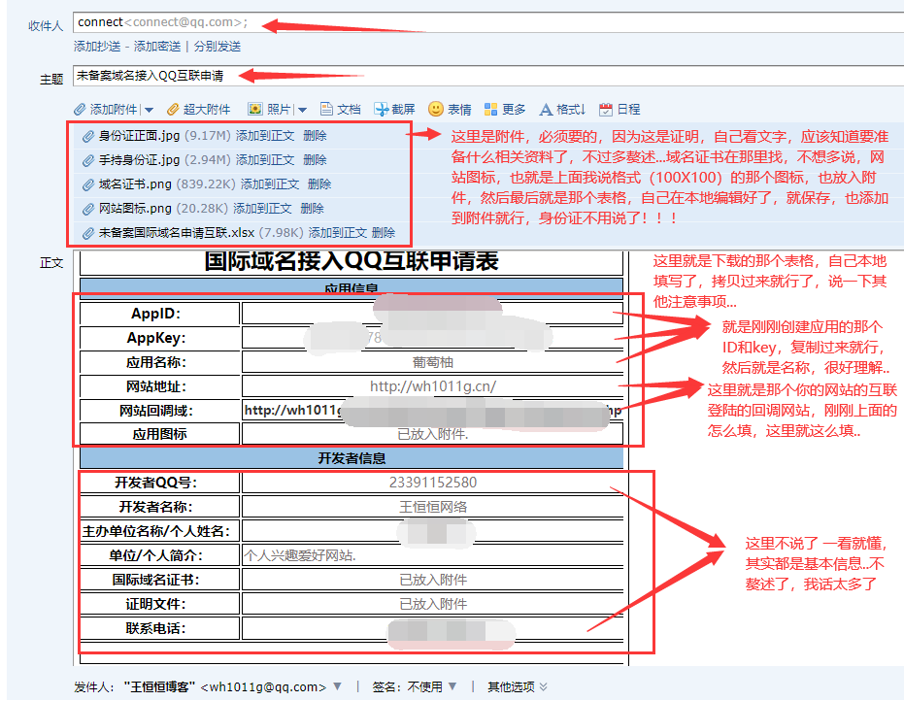Image resolution: width=904 pixels, height=701 pixels.
Task: Click paperclip icon beside the .xlsx attachment
Action: pos(87,233)
